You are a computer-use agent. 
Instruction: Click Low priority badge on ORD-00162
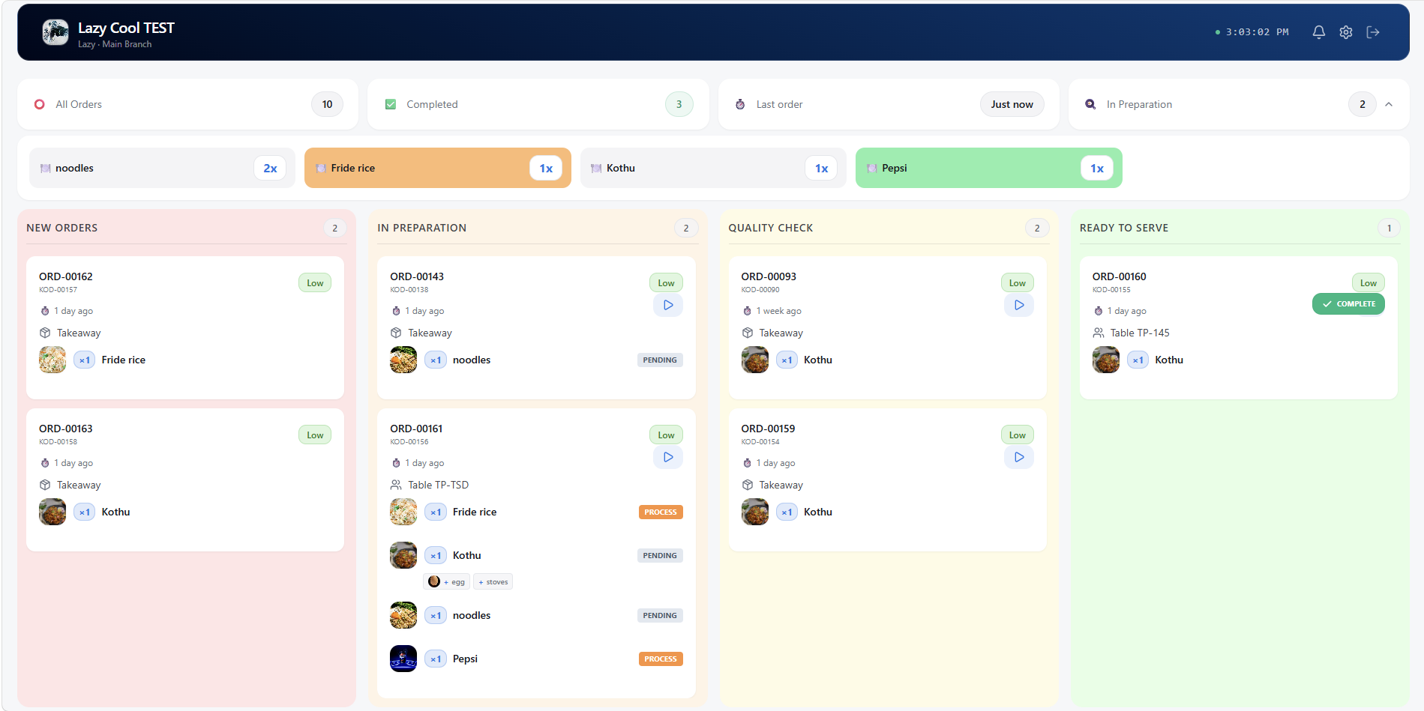click(315, 282)
